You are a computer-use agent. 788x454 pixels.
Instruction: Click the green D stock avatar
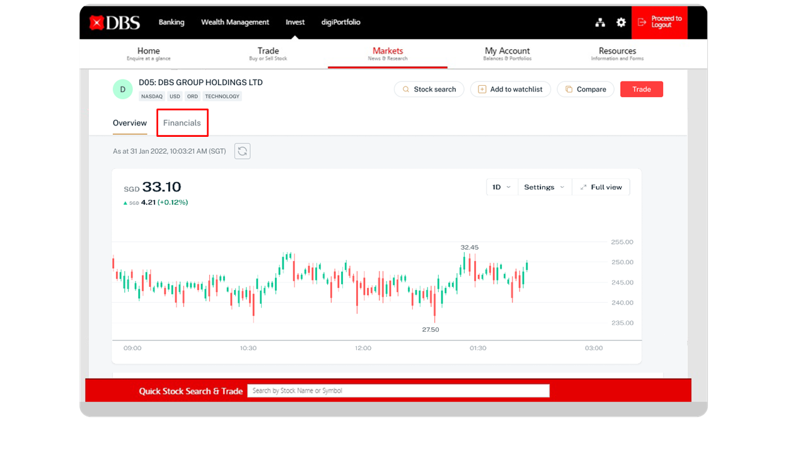pyautogui.click(x=123, y=90)
